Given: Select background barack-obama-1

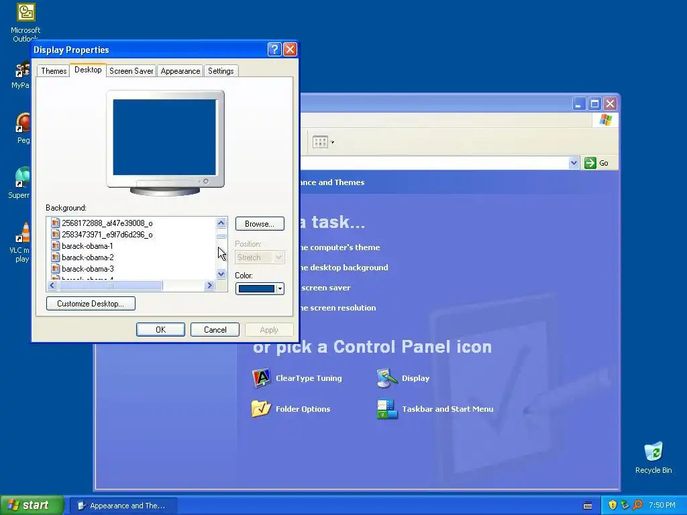Looking at the screenshot, I should (x=87, y=246).
